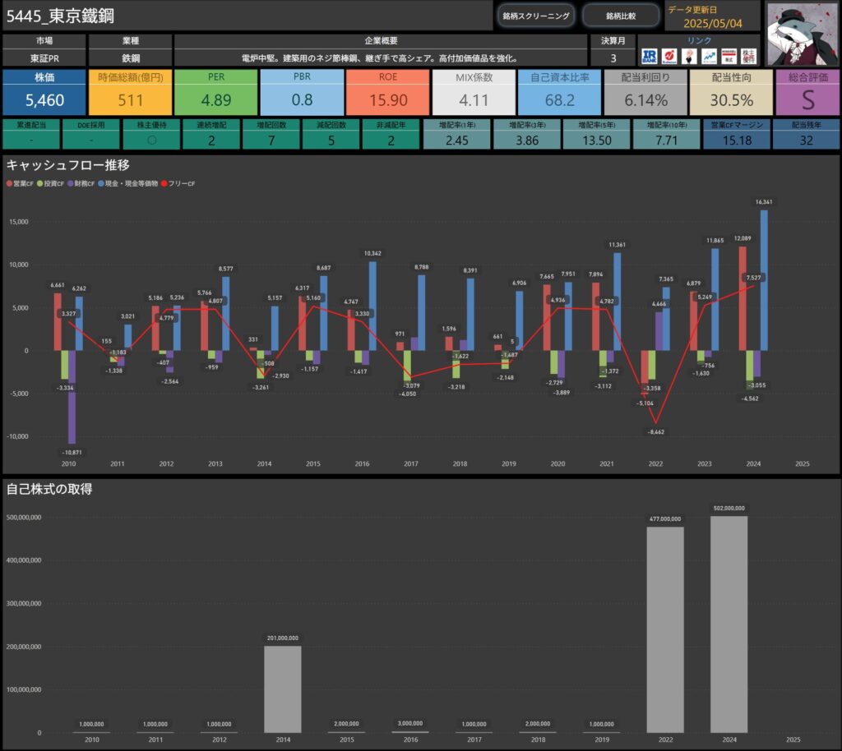Click the 増配率(10年) card showing 7.71
This screenshot has width=842, height=751.
tap(666, 134)
